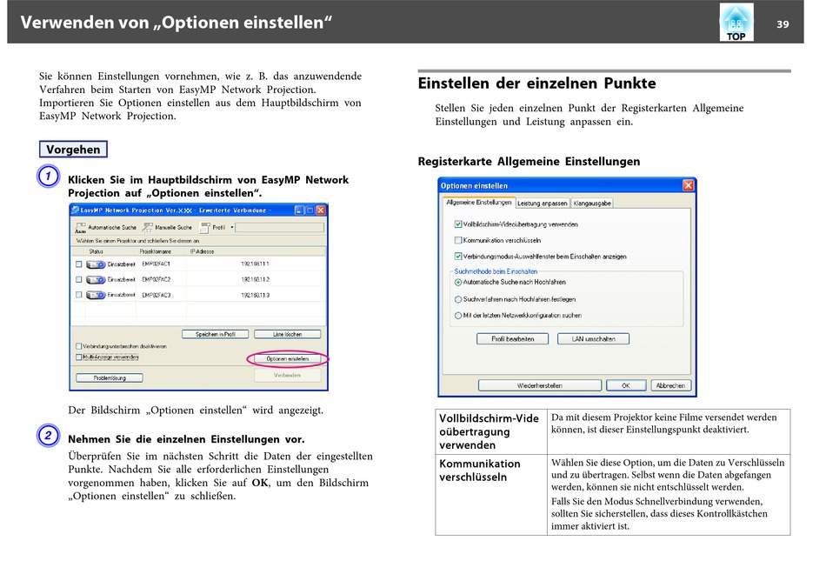
Task: Click the Manuelle Suche toolbar icon
Action: click(148, 227)
